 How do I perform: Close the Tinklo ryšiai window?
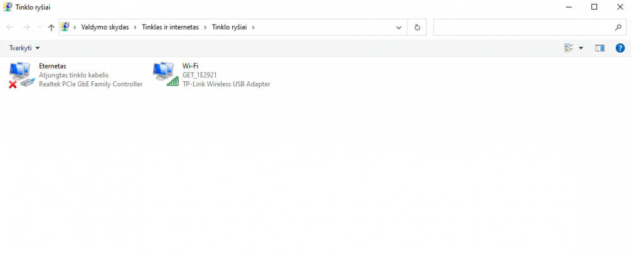tap(620, 7)
